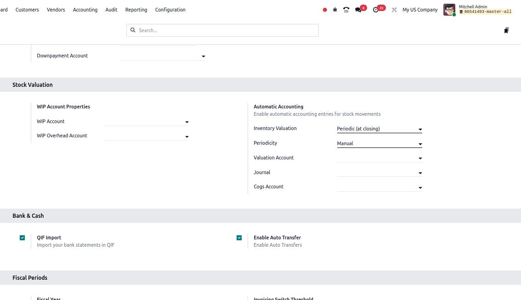The height and width of the screenshot is (300, 521).
Task: Open the Inventory Valuation dropdown
Action: [379, 129]
